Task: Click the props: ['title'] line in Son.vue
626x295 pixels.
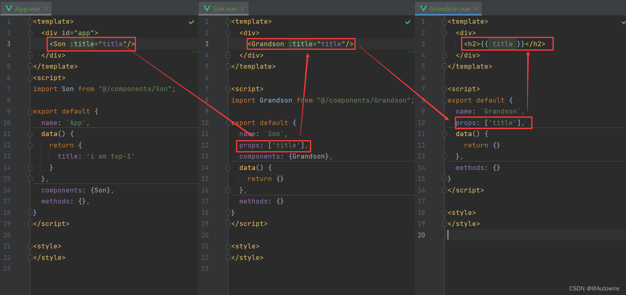Action: (274, 145)
